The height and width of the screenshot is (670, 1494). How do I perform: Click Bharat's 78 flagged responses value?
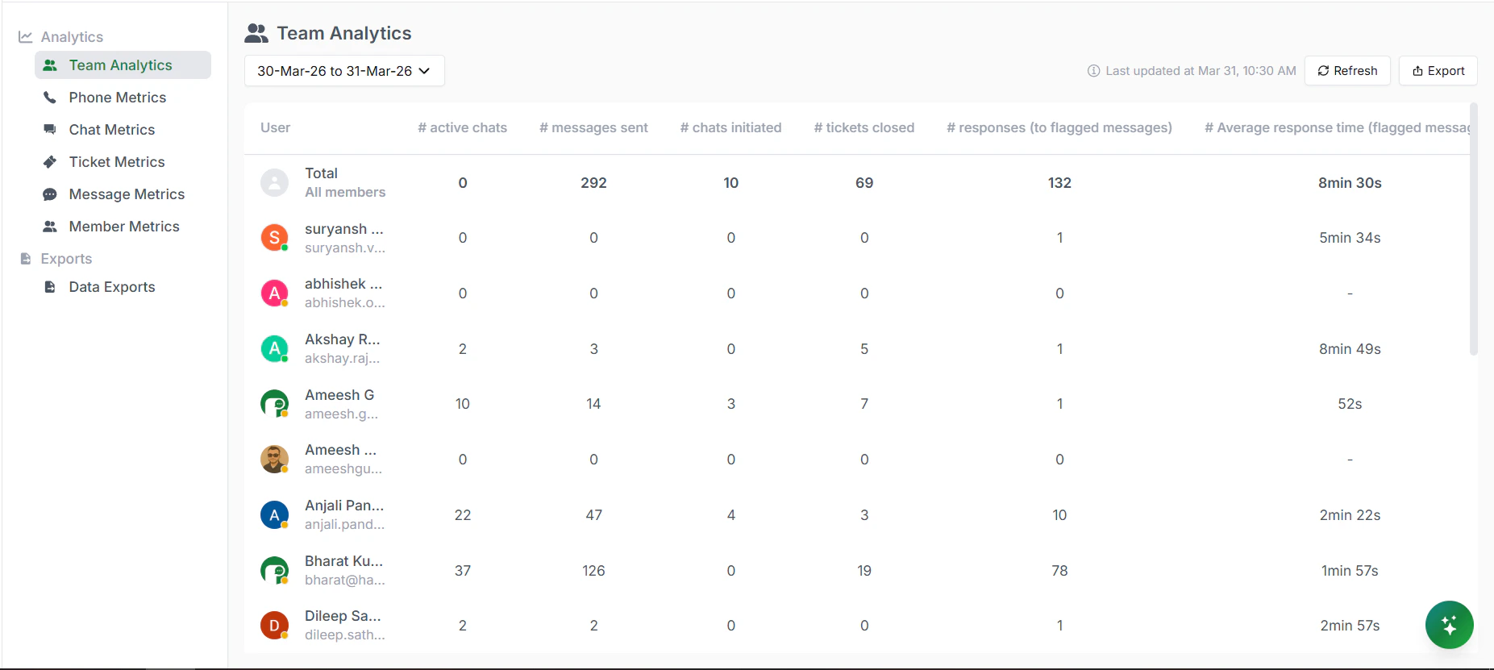1059,571
